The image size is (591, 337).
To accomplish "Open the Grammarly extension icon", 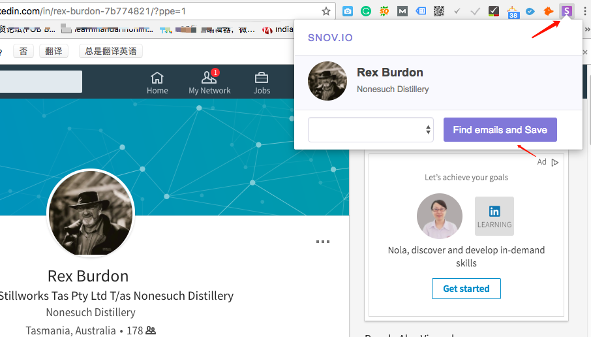I will pyautogui.click(x=366, y=11).
